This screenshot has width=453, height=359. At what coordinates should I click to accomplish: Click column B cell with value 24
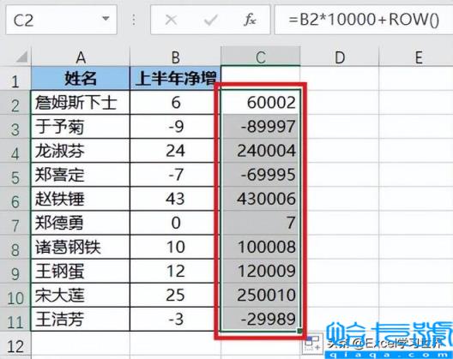(175, 151)
